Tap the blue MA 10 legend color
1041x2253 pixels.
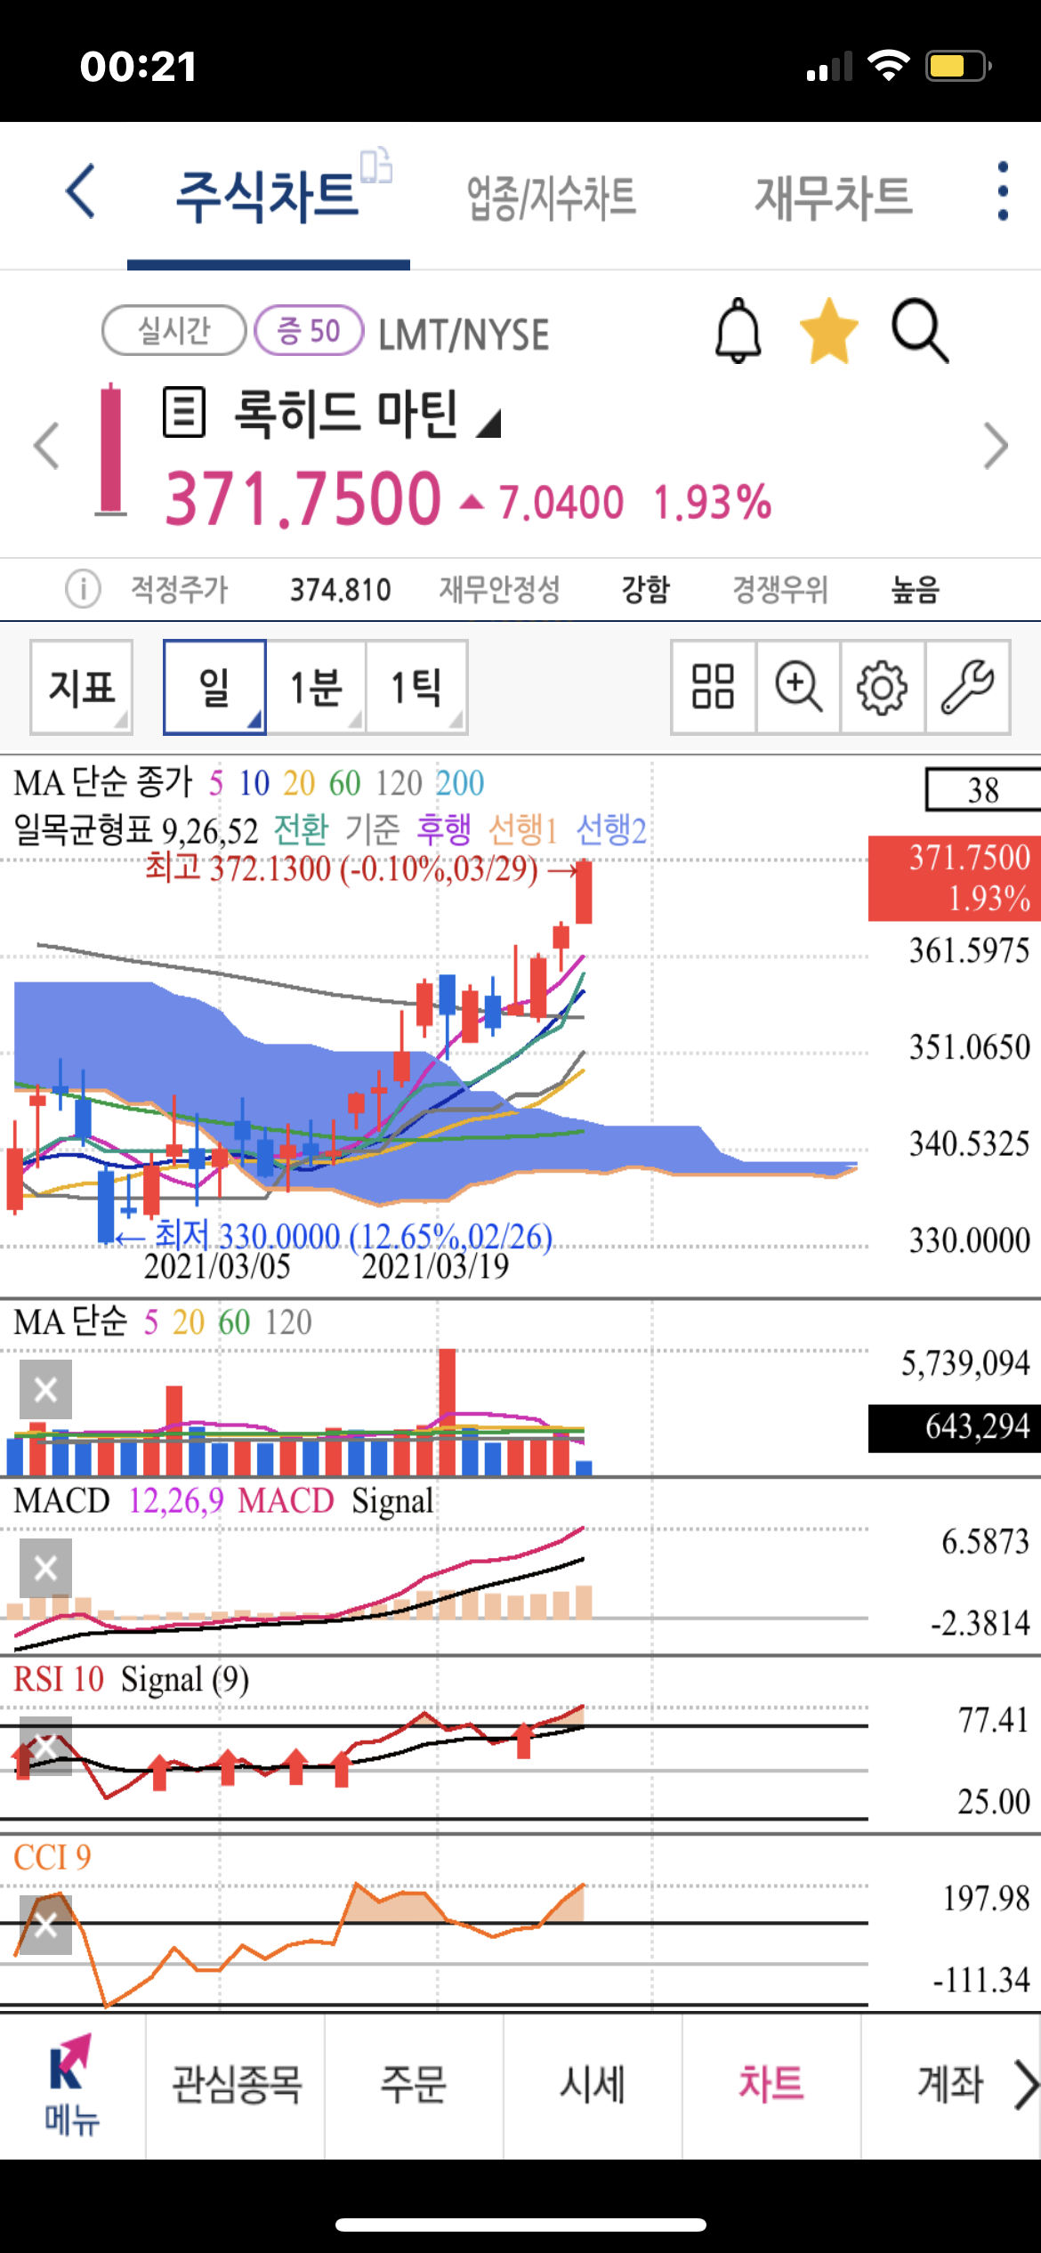(254, 783)
